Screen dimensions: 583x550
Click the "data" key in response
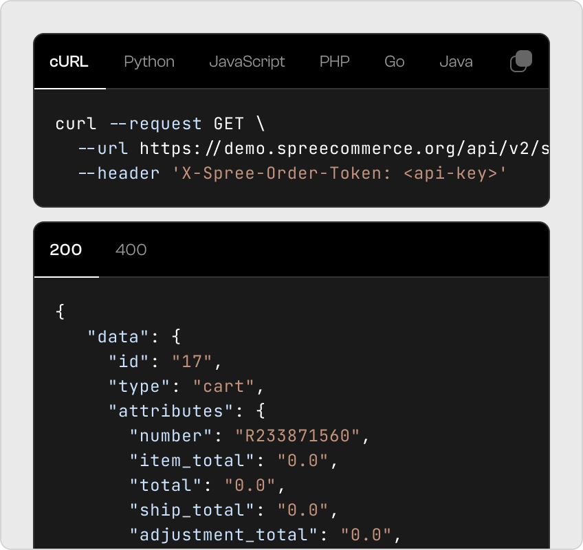point(118,337)
